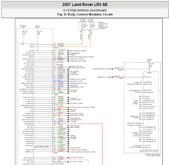
Task: Click the 'LH INT FET' pin label
Action: 147,146
